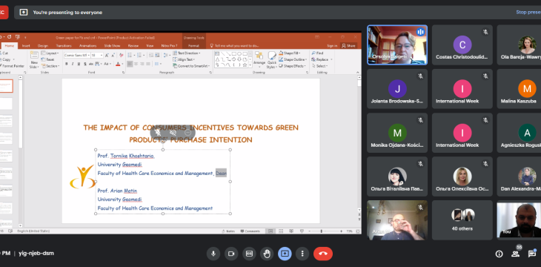Switch to the Design ribbon tab
The width and height of the screenshot is (541, 267).
43,45
